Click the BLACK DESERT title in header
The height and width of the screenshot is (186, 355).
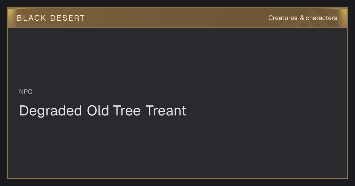[x=51, y=18]
